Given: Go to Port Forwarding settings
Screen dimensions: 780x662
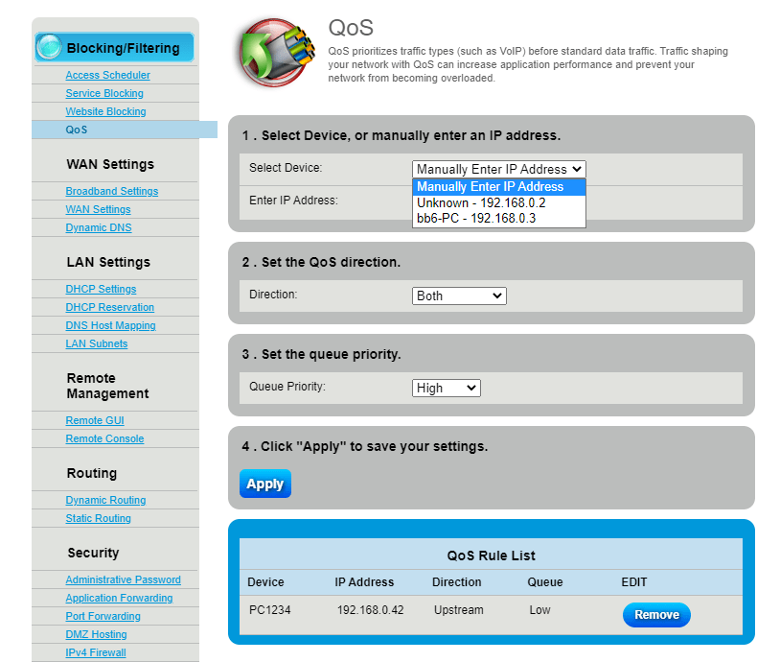Looking at the screenshot, I should 103,616.
